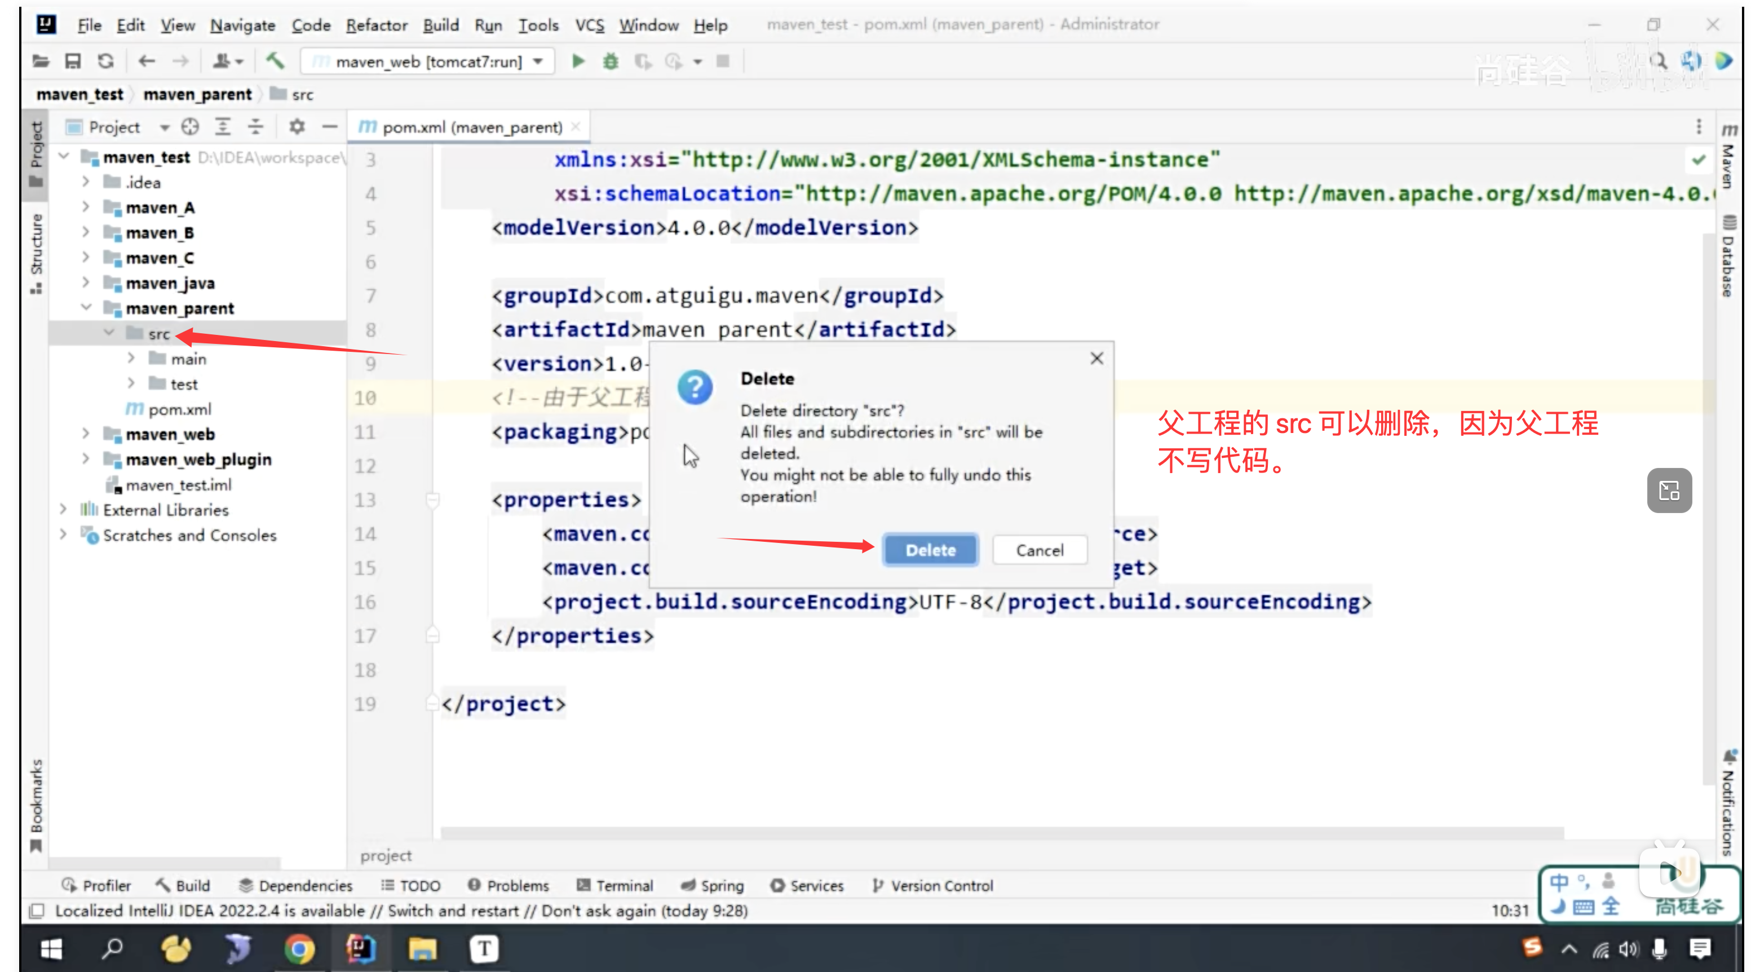
Task: Click Cancel in Delete dialog
Action: tap(1040, 550)
